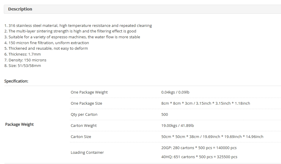This screenshot has width=281, height=164.
Task: Click the 40HQ: 651 cartons line
Action: 199,157
